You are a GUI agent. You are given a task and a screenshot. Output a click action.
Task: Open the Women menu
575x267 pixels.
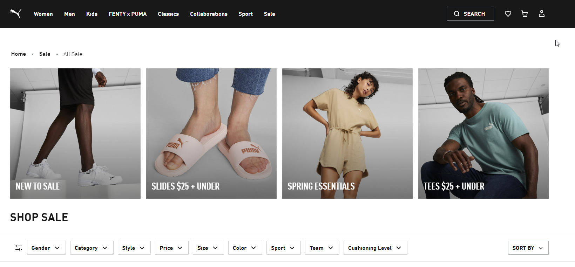[43, 14]
